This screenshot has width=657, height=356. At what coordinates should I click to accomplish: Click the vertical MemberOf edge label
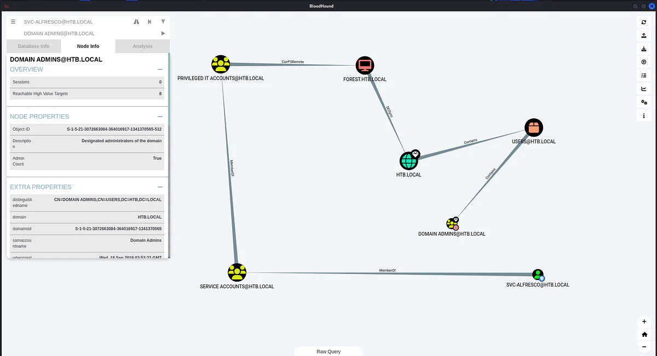[x=232, y=168]
